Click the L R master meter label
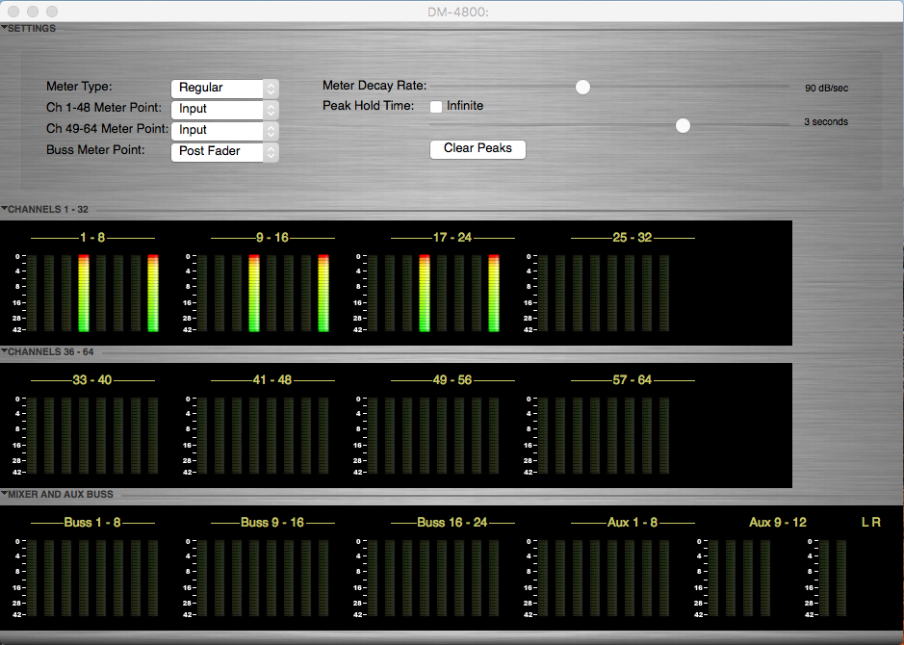 point(870,522)
